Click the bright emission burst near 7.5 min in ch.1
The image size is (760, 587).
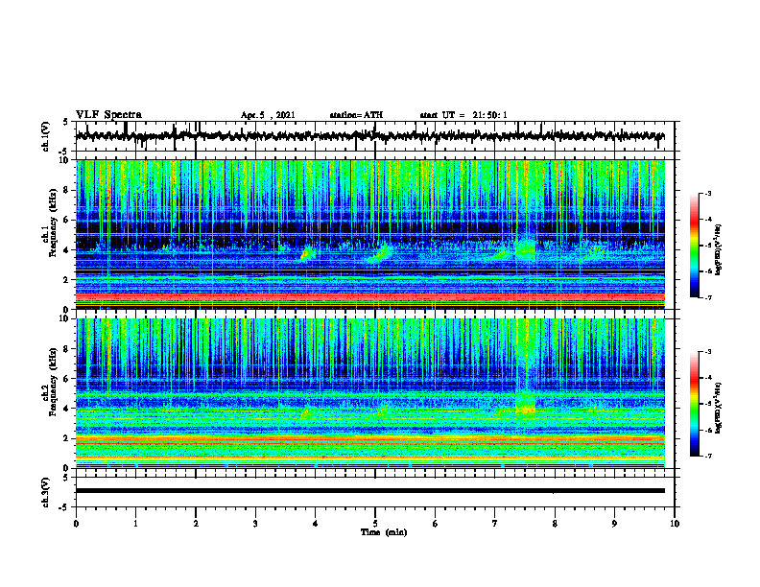click(526, 249)
